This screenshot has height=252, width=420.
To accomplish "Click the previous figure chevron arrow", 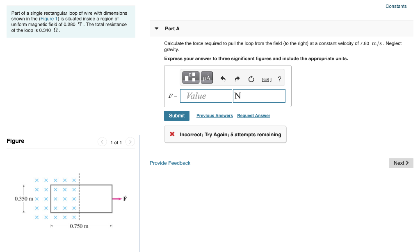I will coord(102,142).
